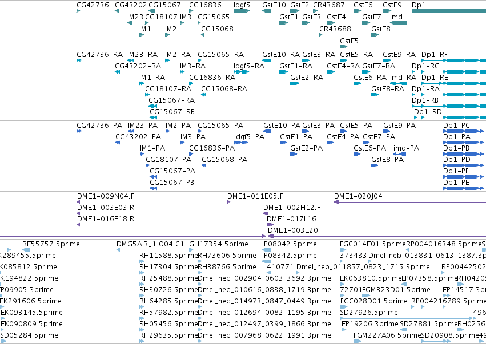Image resolution: width=486 pixels, height=344 pixels.
Task: Click the Idgf5-PA protein label
Action: pyautogui.click(x=249, y=136)
